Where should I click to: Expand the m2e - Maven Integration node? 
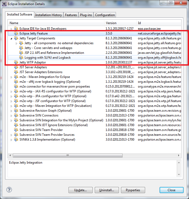point(11,77)
